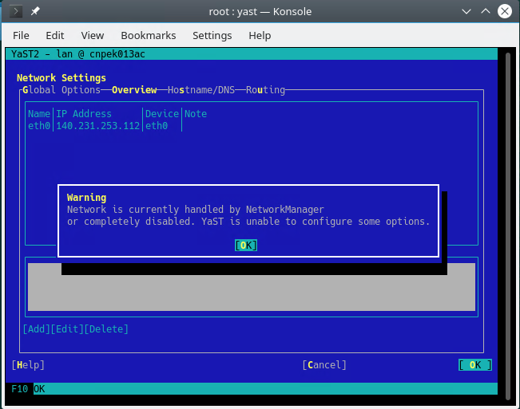Click the IP Address column header
Image resolution: width=520 pixels, height=409 pixels.
[84, 114]
